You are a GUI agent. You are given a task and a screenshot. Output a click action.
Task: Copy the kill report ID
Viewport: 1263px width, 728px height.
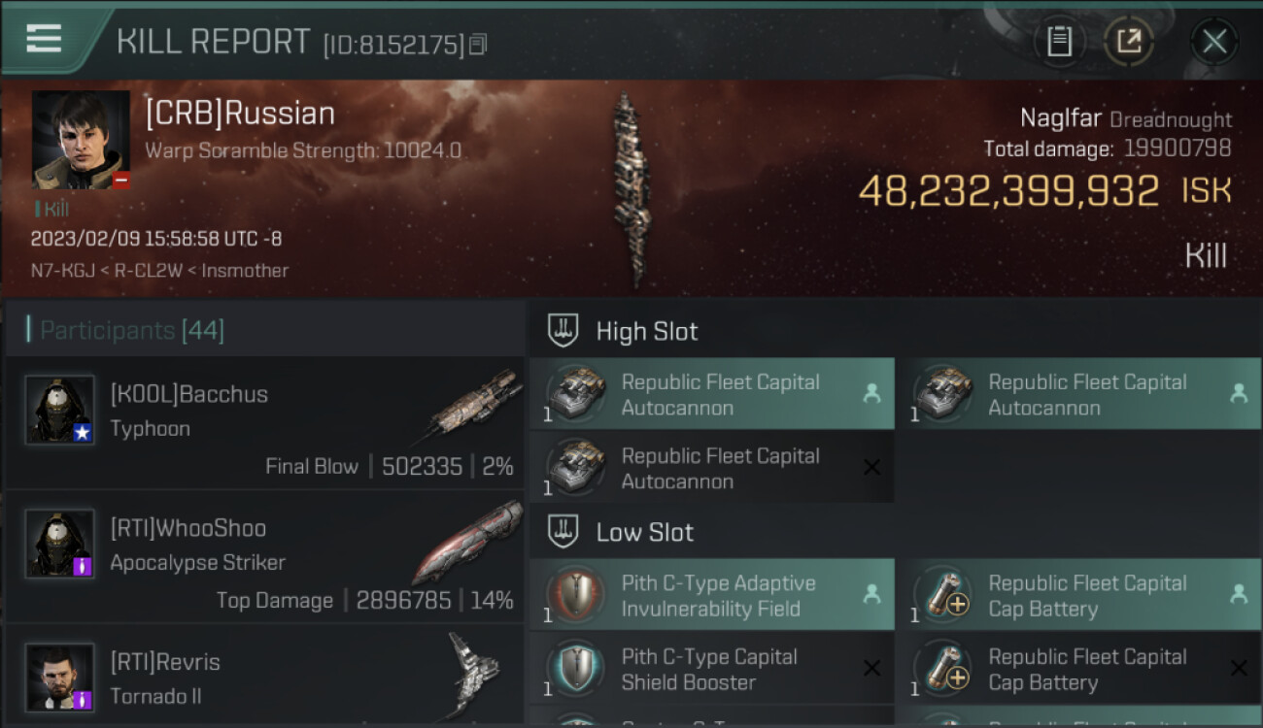477,45
